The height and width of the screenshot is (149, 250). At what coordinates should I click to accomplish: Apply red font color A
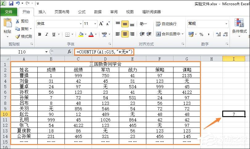[91, 34]
